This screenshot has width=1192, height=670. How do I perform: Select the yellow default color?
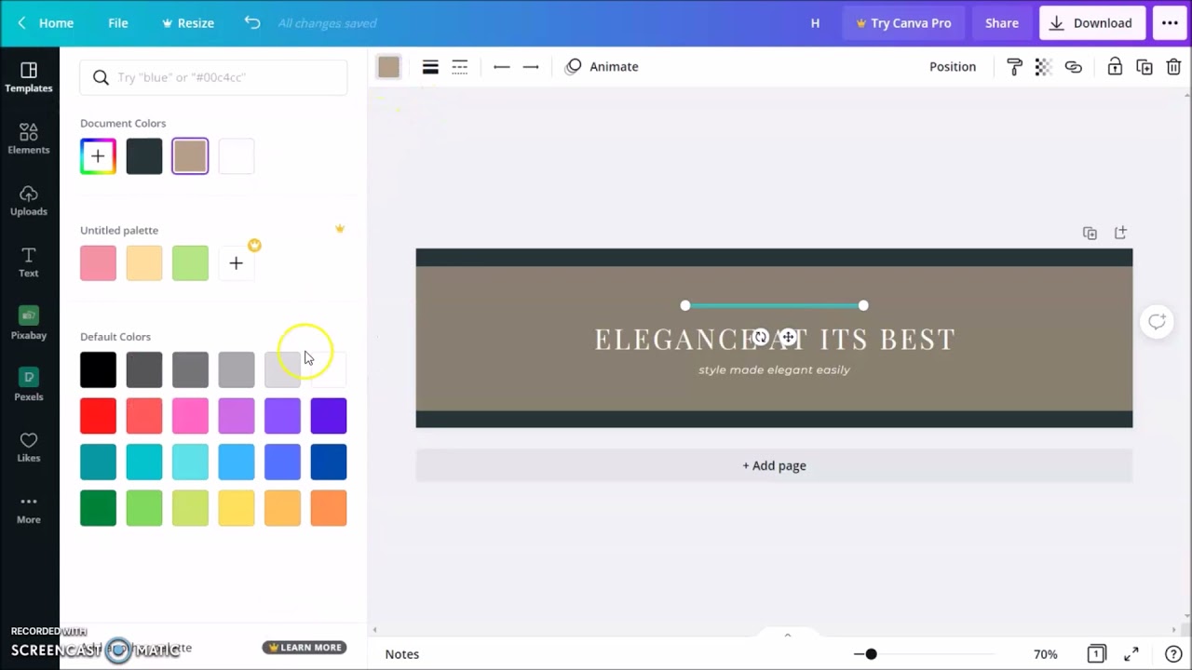pyautogui.click(x=237, y=508)
